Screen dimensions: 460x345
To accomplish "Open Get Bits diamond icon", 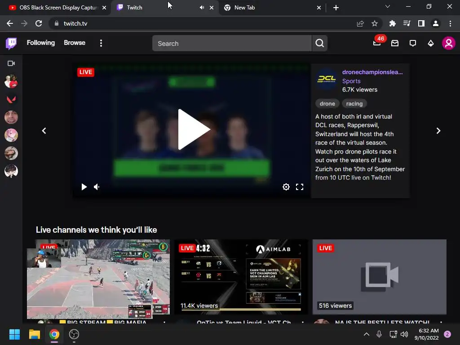I will click(x=431, y=44).
